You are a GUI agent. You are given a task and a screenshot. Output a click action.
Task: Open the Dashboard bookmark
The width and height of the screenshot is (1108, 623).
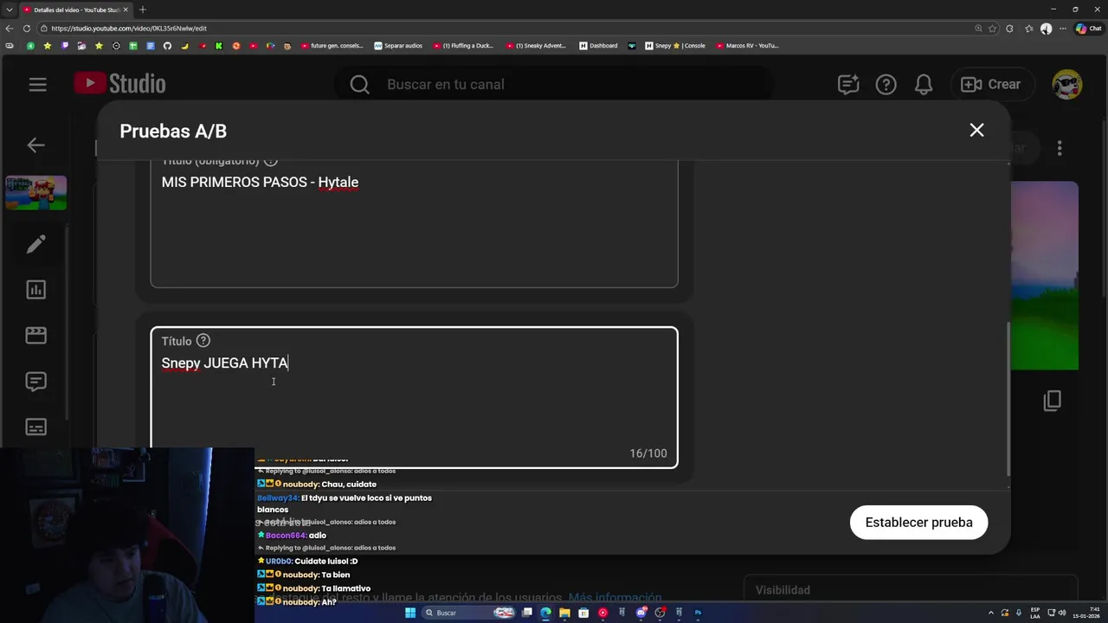pos(599,46)
